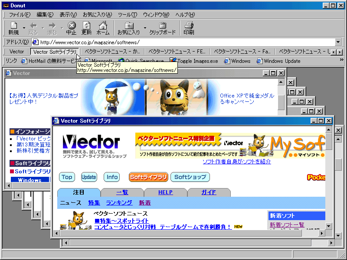The width and height of the screenshot is (347, 260).
Task: Click the page icon in the Vector child window title
Action: tap(8, 73)
